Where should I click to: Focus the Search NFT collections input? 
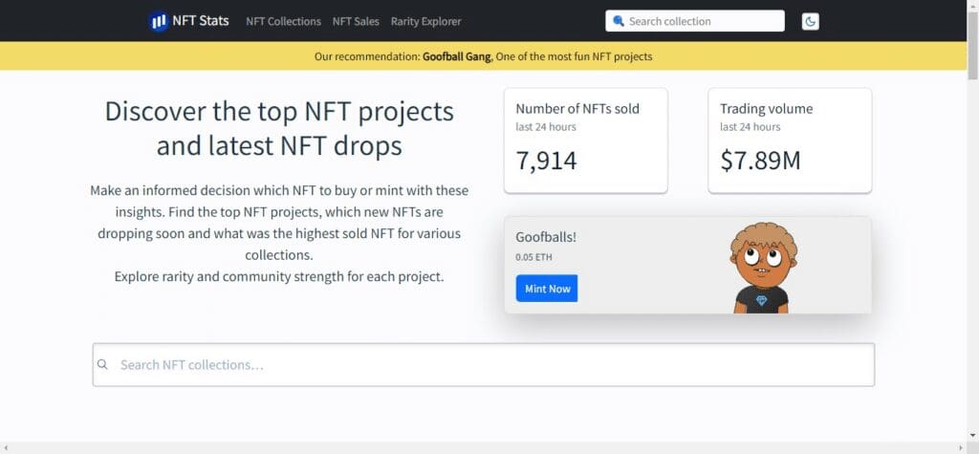pyautogui.click(x=483, y=365)
